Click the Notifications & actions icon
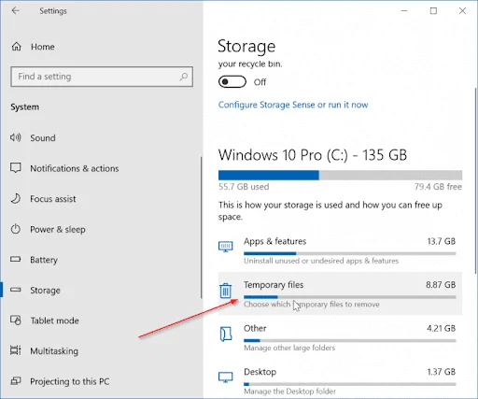Screen dimensions: 478x399 [x=16, y=168]
